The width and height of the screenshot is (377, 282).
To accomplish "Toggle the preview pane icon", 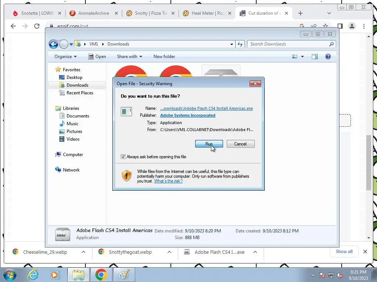I will tap(315, 57).
